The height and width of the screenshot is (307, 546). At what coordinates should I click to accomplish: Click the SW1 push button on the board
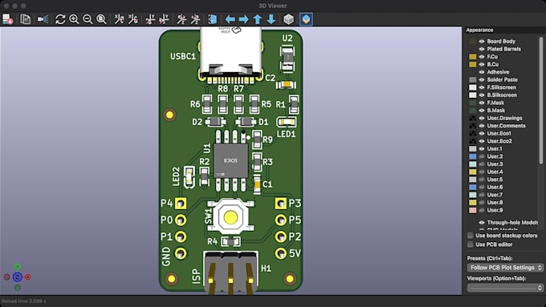pyautogui.click(x=230, y=217)
